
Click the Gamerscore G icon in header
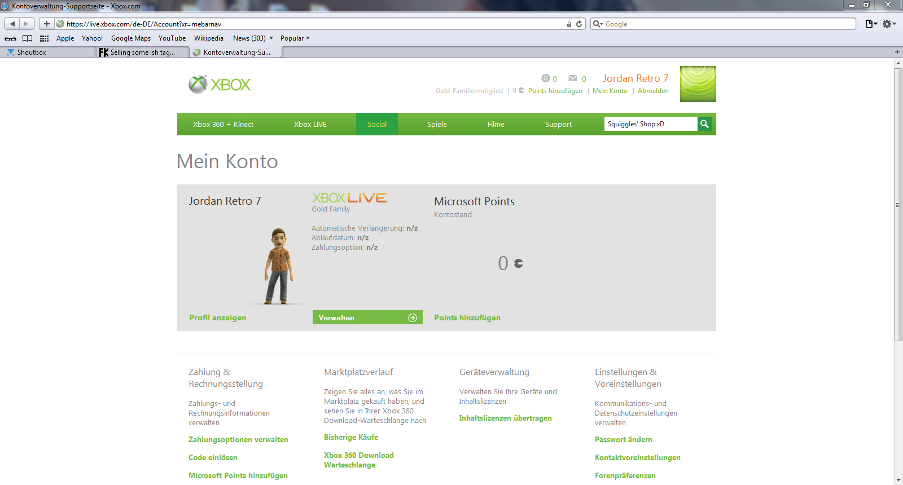(545, 78)
